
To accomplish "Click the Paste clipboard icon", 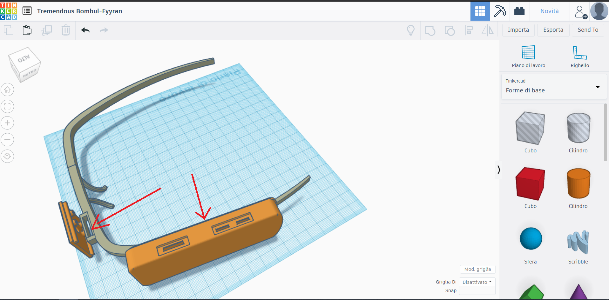I will click(27, 30).
